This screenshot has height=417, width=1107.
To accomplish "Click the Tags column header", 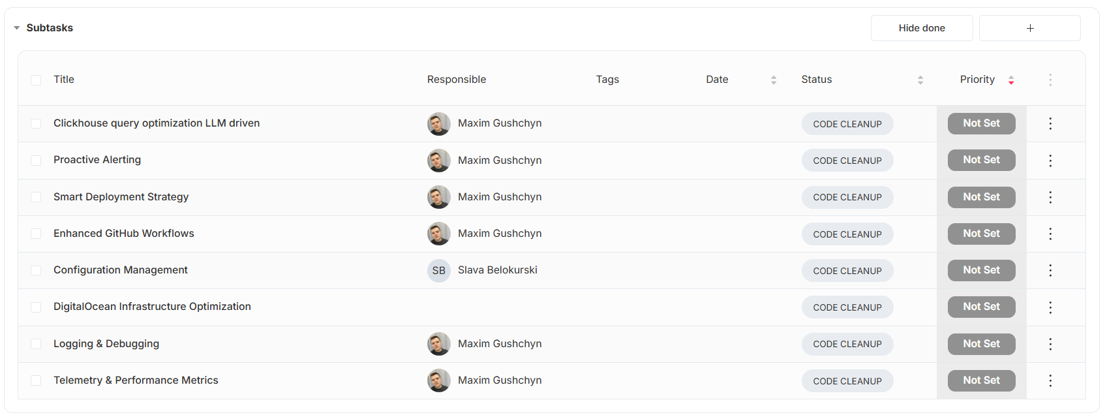I will (x=607, y=80).
